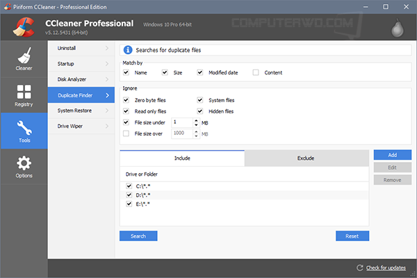Click the File size over input field

[182, 133]
